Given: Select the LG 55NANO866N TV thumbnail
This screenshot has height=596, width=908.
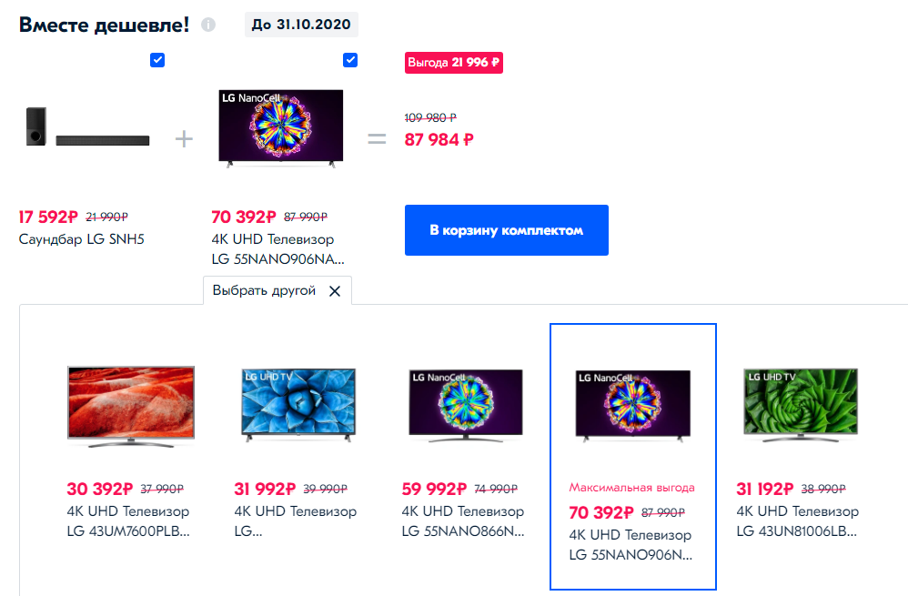Looking at the screenshot, I should [x=466, y=403].
